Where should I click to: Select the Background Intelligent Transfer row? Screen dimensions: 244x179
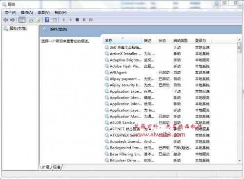click(x=157, y=148)
